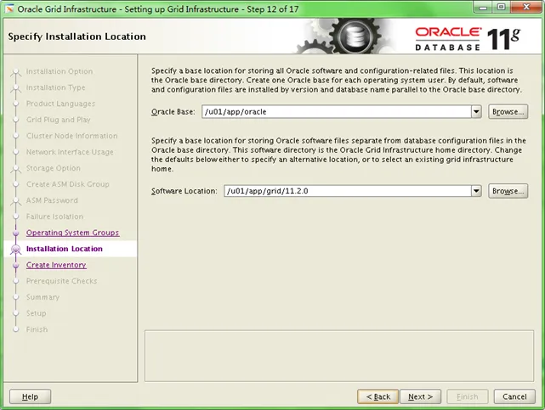The image size is (545, 410).
Task: Maximize the installer window
Action: click(501, 7)
